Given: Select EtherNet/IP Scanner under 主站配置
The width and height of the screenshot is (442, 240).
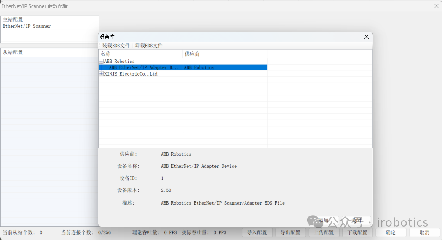Looking at the screenshot, I should [27, 26].
